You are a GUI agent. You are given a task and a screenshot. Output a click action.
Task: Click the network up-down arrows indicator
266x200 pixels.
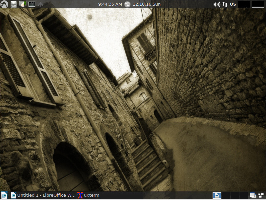click(225, 4)
